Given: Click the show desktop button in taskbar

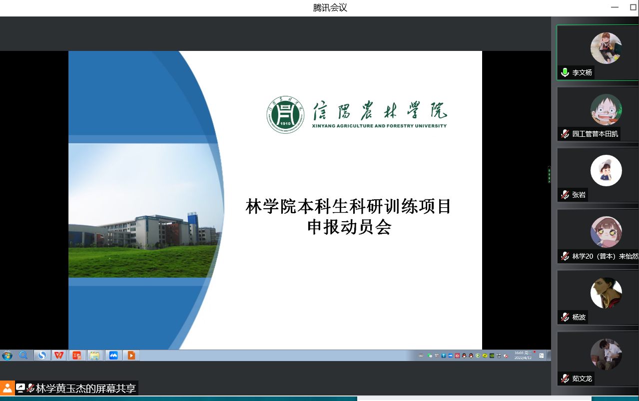Looking at the screenshot, I should pos(549,356).
